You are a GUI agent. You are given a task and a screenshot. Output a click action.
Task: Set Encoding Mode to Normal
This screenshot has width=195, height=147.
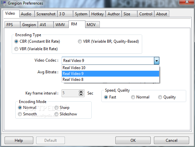pyautogui.click(x=27, y=108)
